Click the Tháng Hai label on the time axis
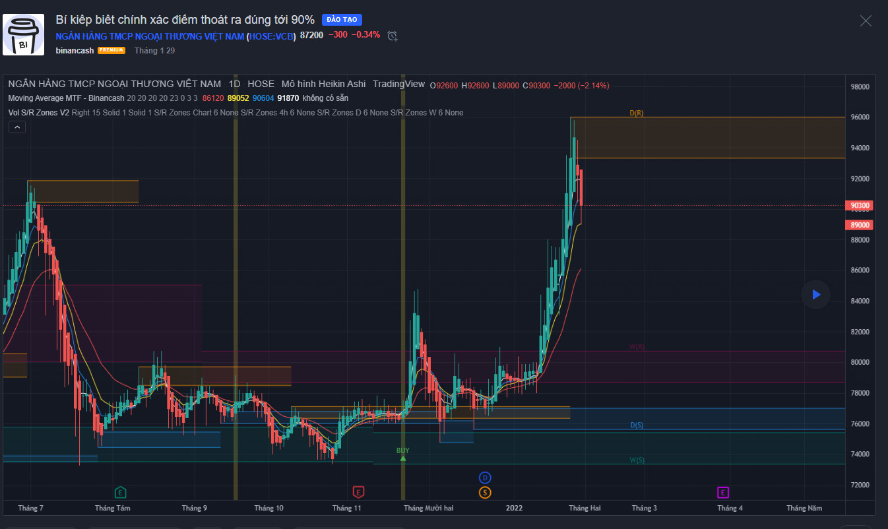This screenshot has width=888, height=529. 585,509
